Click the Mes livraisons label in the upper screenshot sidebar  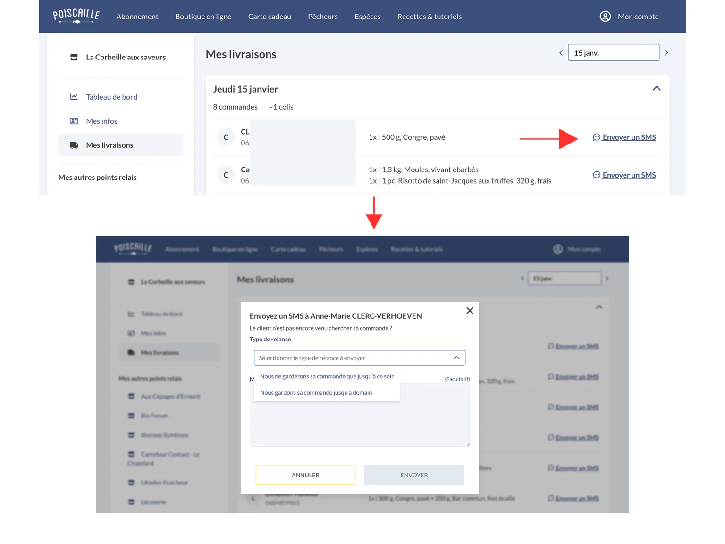point(110,145)
